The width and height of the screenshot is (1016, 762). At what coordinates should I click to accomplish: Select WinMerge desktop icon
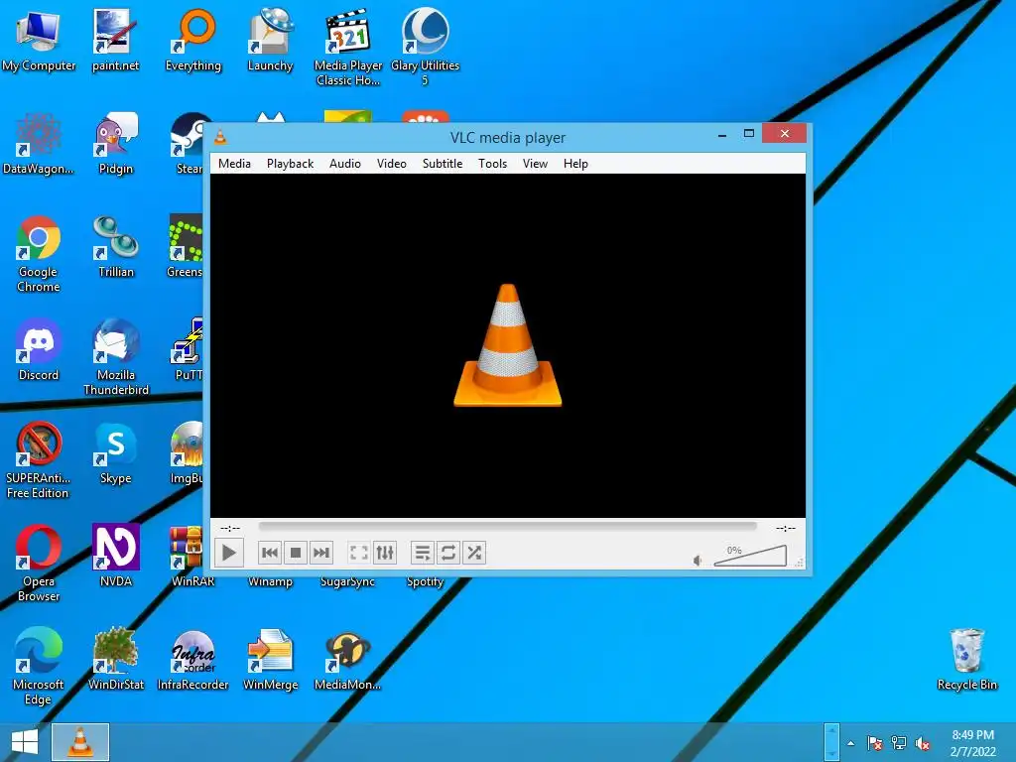270,659
